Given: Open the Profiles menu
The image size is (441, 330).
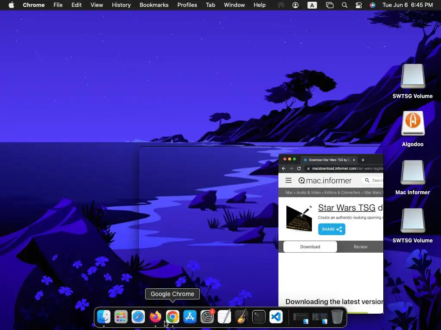Looking at the screenshot, I should pos(187,5).
